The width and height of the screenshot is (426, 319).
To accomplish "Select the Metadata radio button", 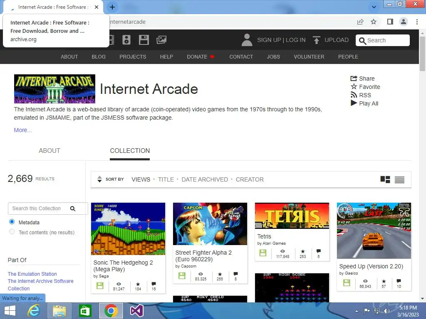I will click(12, 222).
